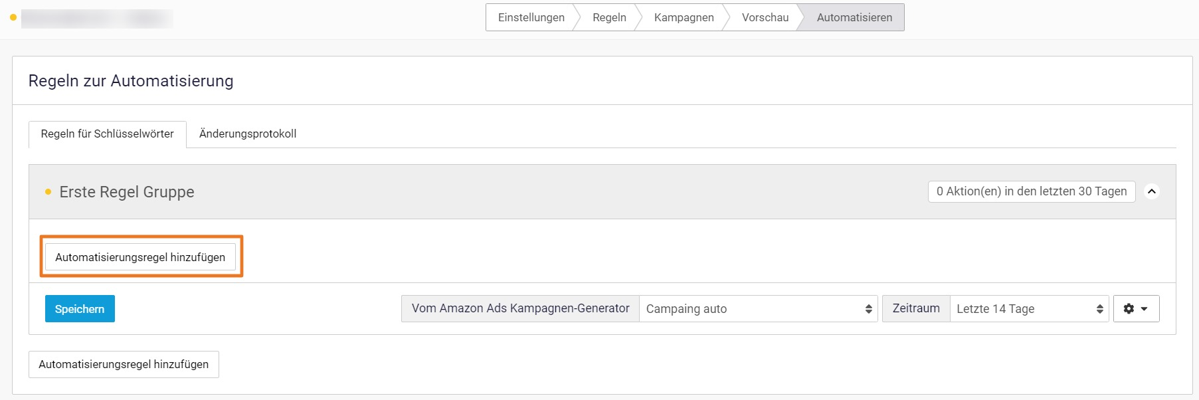
Task: Open the Kampagnen step
Action: click(684, 17)
